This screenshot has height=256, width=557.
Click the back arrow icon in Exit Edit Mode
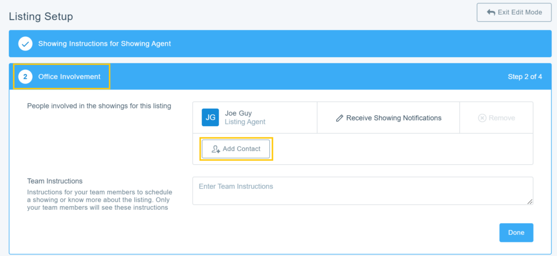point(490,13)
